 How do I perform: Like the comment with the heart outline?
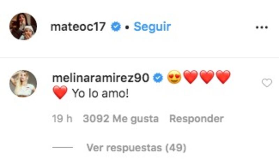tap(267, 83)
